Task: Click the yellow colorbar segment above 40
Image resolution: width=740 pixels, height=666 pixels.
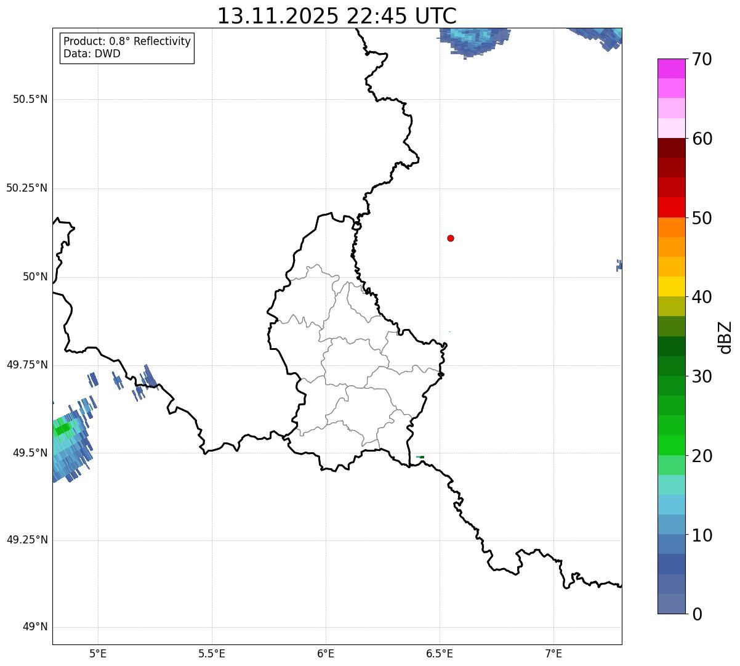Action: tap(671, 286)
